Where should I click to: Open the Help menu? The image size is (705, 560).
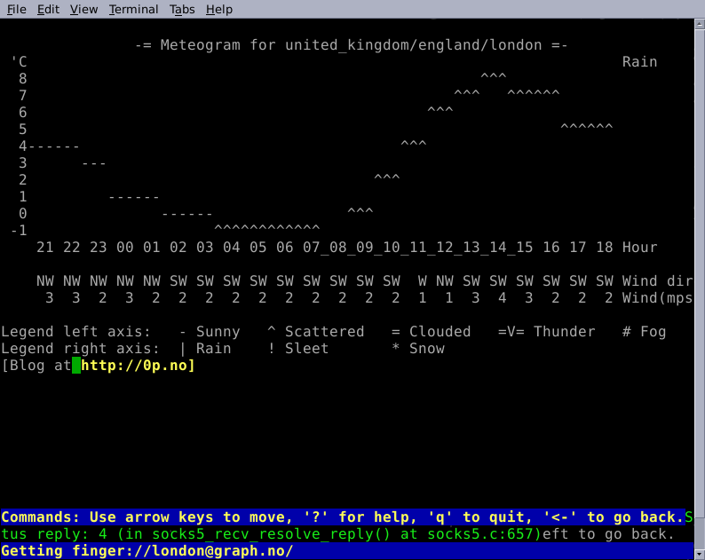coord(218,9)
